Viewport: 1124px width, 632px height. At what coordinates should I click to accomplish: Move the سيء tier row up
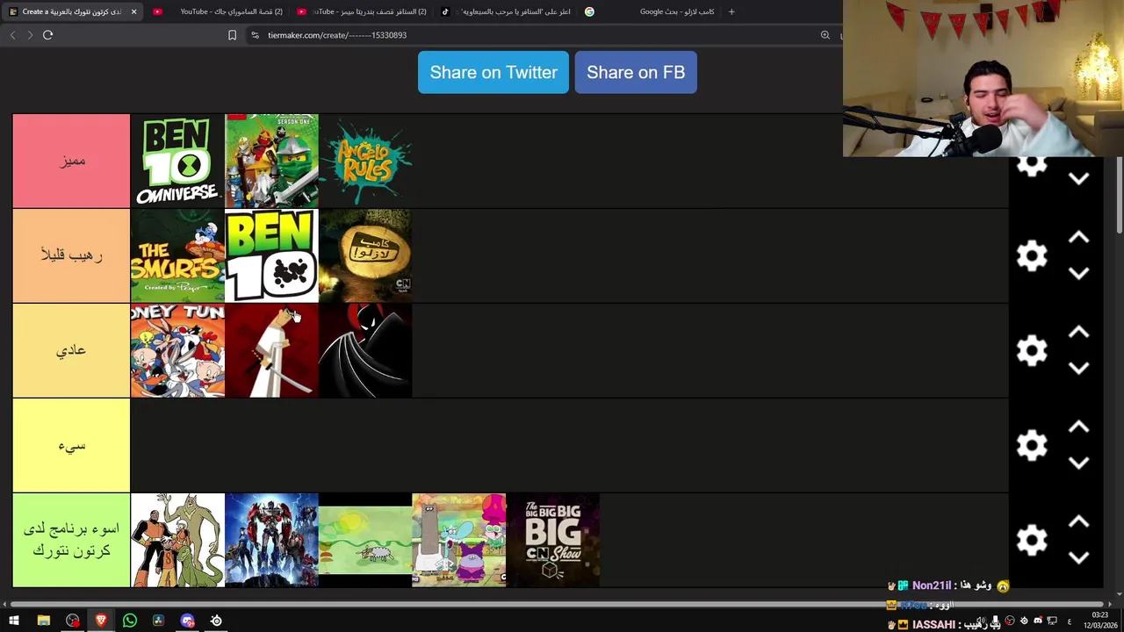(x=1079, y=427)
